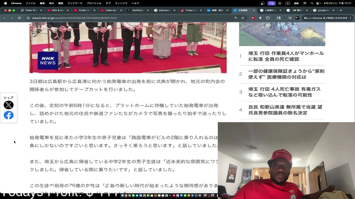Open the red circular extension icon
355x199 pixels.
click(253, 18)
